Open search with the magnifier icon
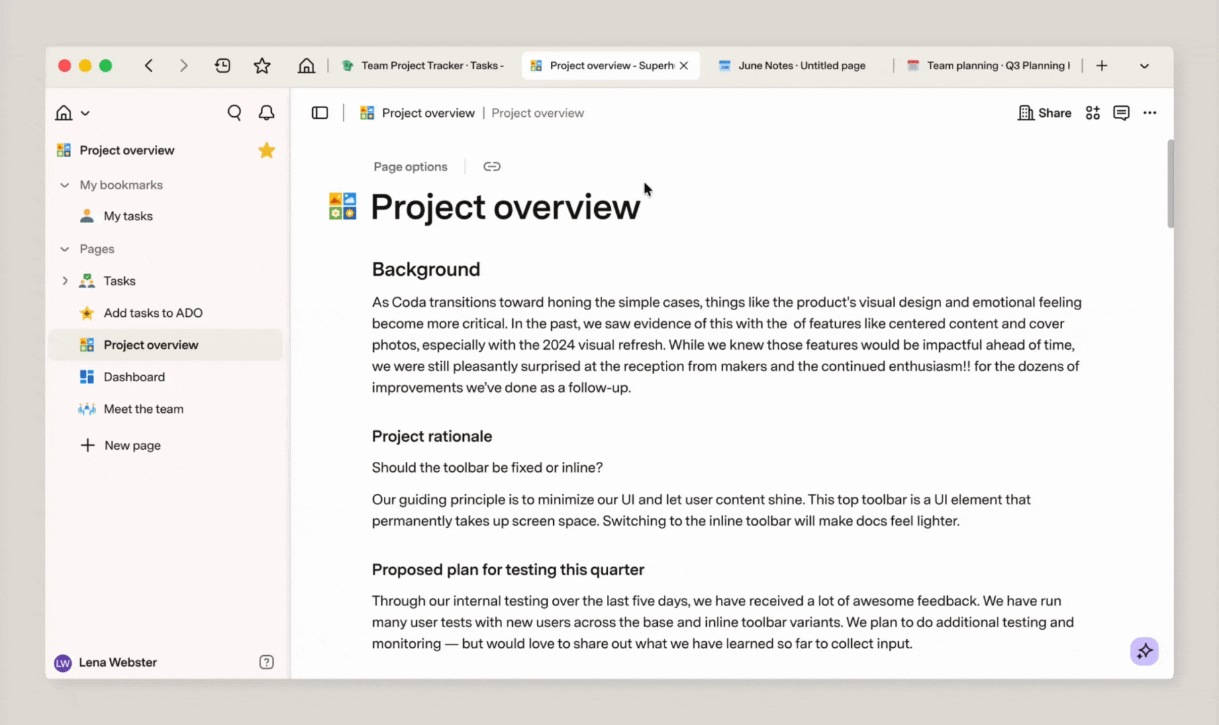Screen dimensions: 1219x725 click(x=234, y=113)
